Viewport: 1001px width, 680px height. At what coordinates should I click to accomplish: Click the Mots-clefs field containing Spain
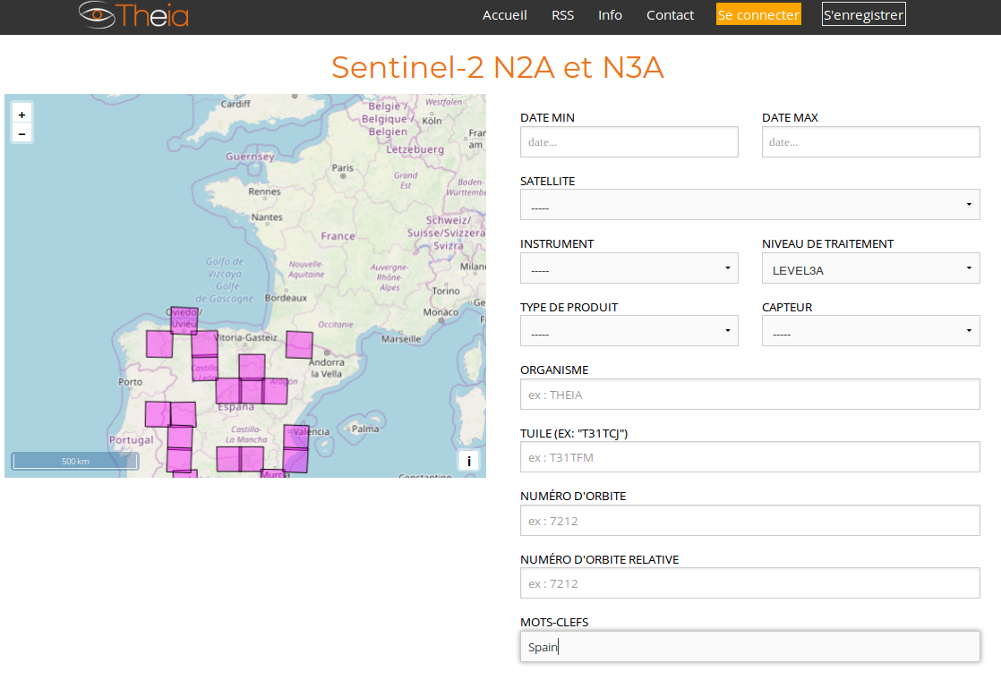tap(749, 647)
